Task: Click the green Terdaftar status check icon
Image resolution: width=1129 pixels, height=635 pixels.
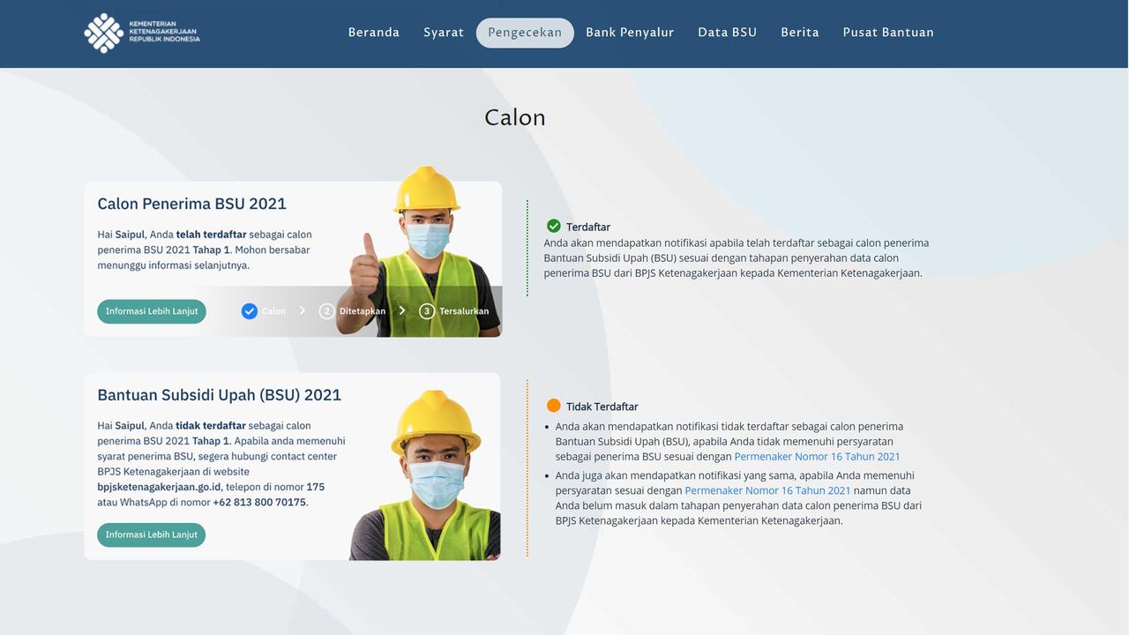Action: (554, 225)
